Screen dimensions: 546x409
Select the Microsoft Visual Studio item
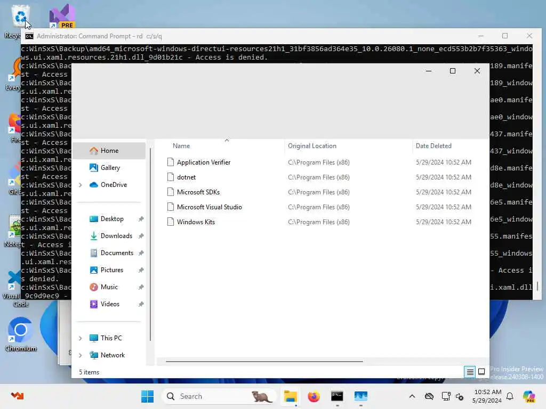pos(209,207)
